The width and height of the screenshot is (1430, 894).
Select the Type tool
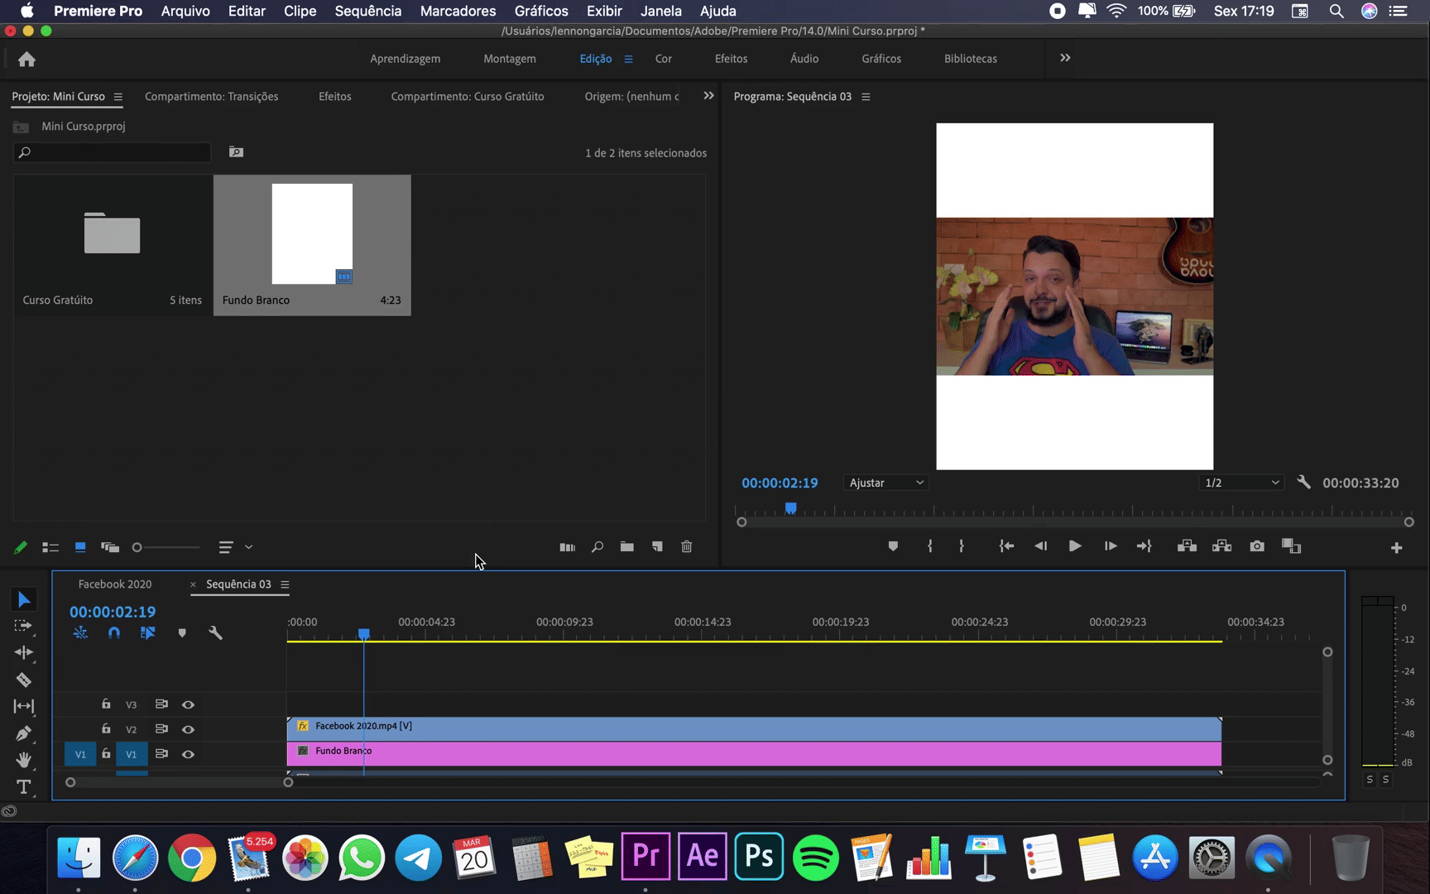point(23,787)
